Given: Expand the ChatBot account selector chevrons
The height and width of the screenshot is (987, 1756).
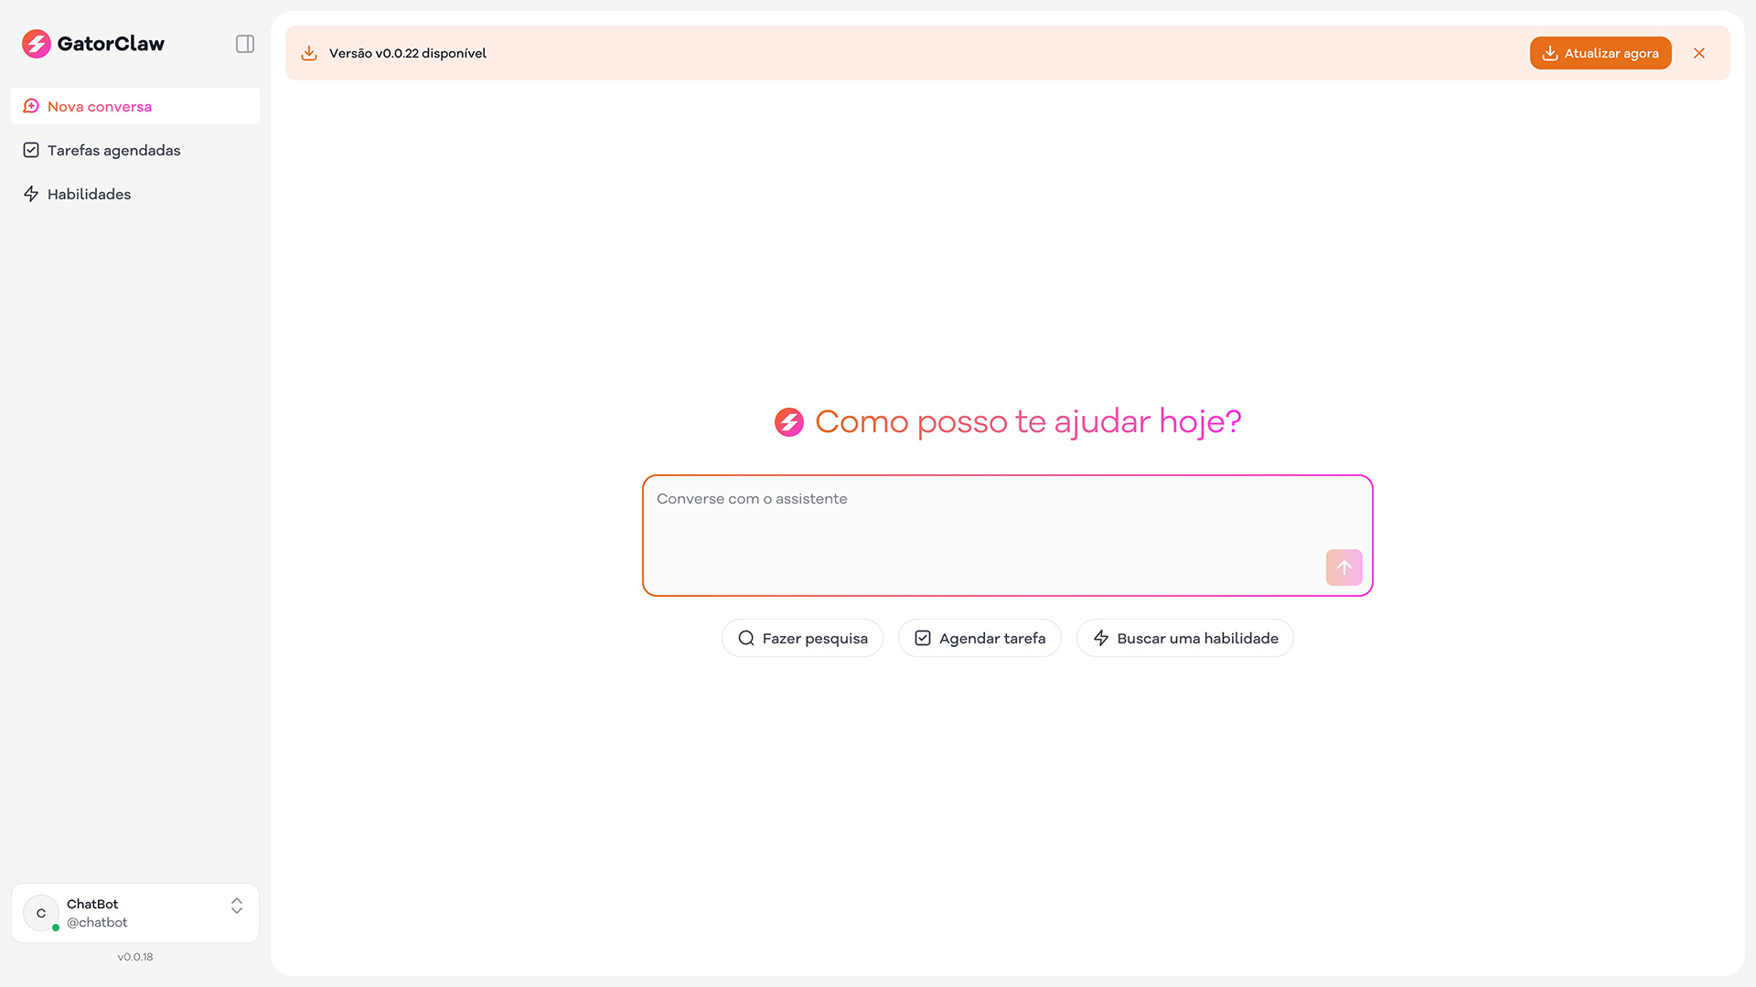Looking at the screenshot, I should click(237, 906).
